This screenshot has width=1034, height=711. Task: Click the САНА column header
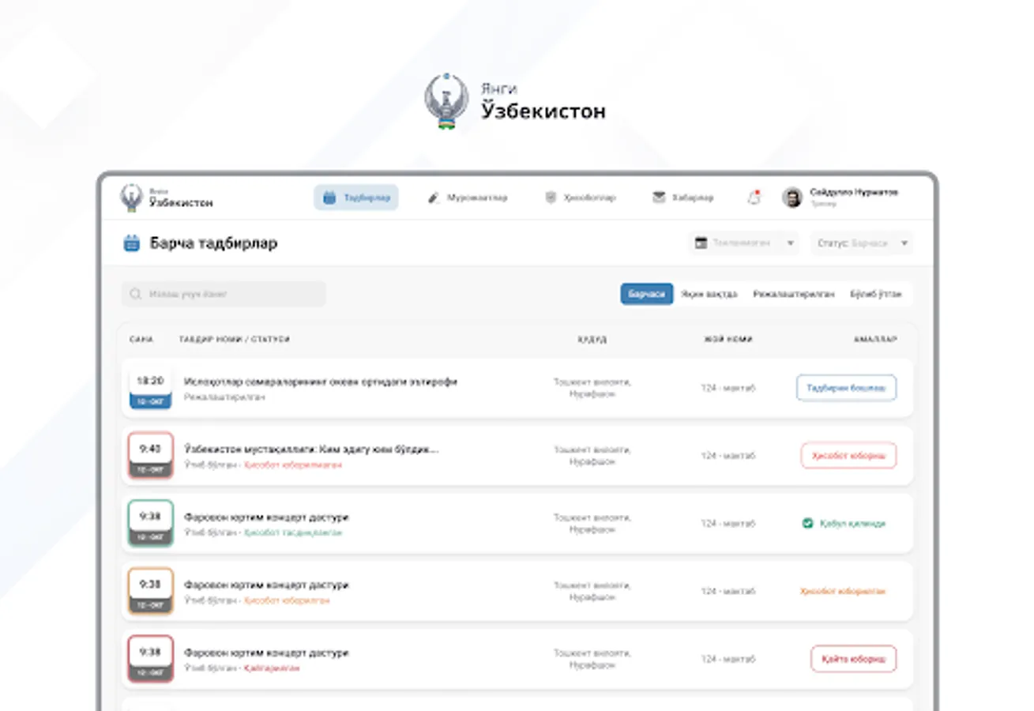(x=141, y=340)
